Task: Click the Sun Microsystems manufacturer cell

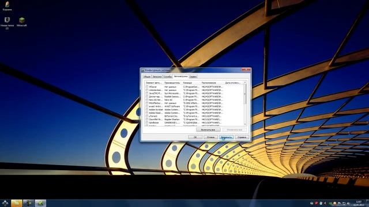Action: (172, 93)
